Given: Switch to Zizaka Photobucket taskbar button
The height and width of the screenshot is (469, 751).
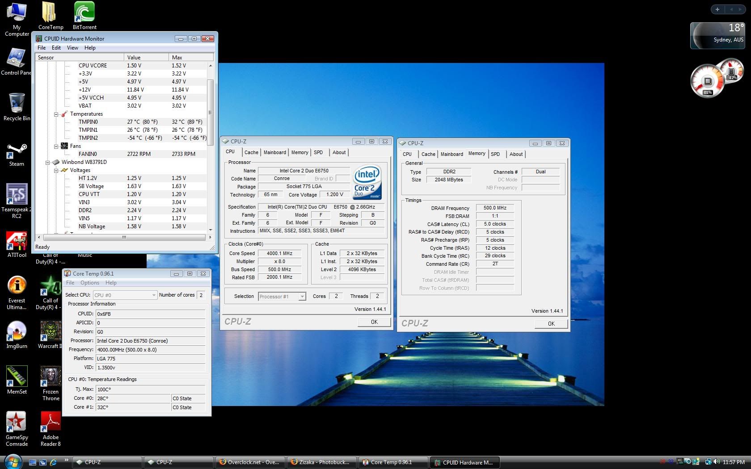Looking at the screenshot, I should 321,462.
